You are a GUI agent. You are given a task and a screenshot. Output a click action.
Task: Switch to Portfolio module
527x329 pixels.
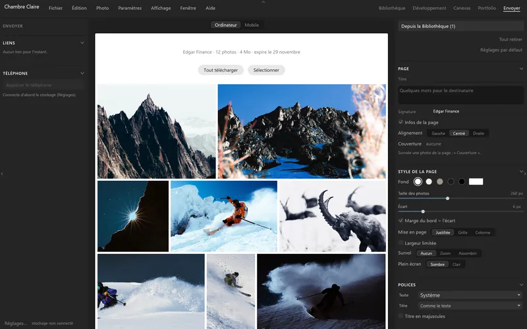coord(487,8)
